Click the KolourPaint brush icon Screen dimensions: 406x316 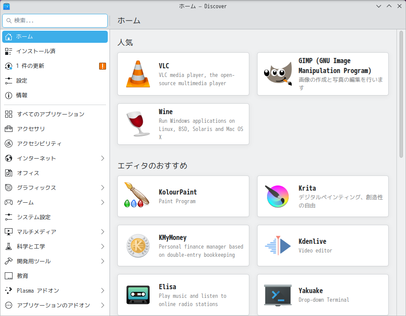137,195
